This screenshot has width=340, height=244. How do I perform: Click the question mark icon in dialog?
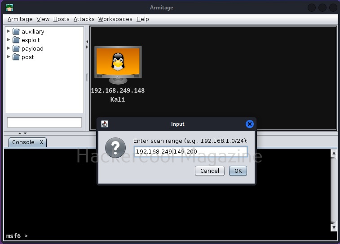[x=115, y=148]
